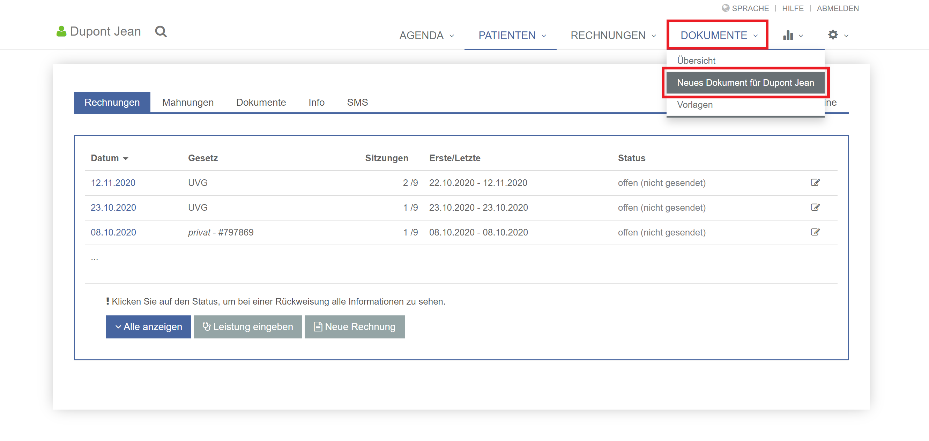Viewport: 929px width, 441px height.
Task: Click the green patient user icon
Action: tap(61, 31)
